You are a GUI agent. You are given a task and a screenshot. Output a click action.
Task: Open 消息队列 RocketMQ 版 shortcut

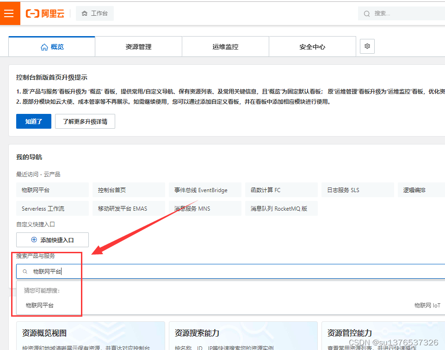[282, 208]
